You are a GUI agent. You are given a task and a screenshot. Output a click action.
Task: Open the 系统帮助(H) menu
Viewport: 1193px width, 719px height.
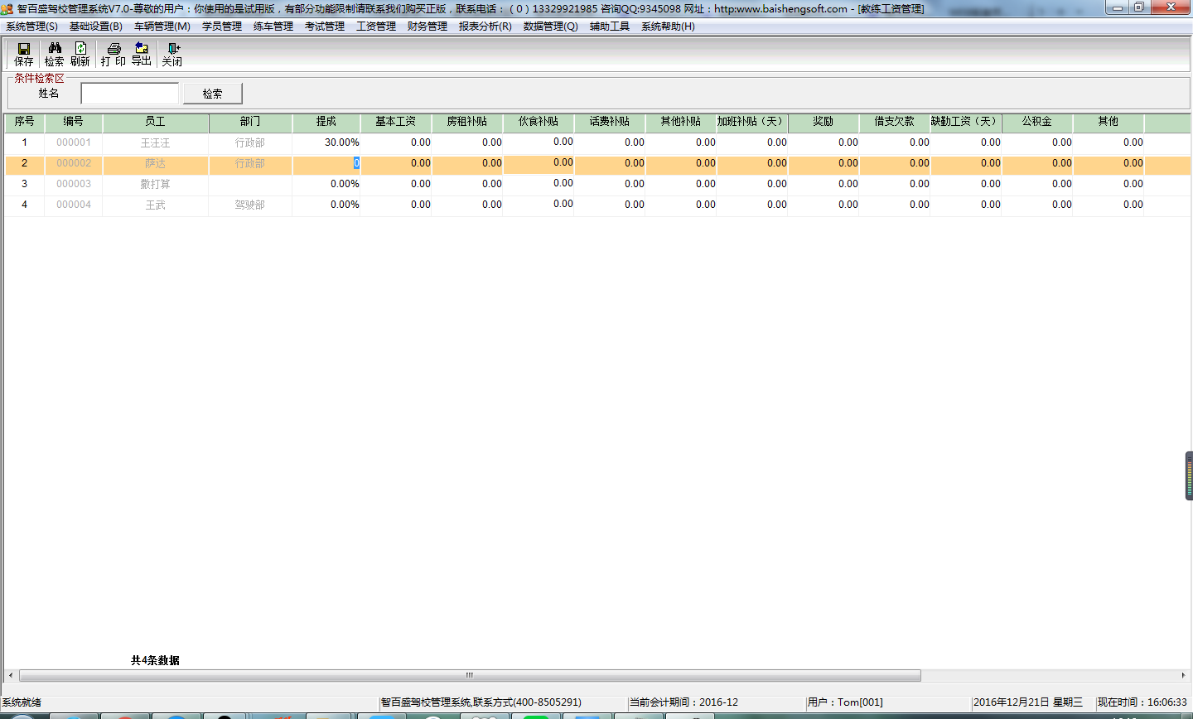point(668,27)
